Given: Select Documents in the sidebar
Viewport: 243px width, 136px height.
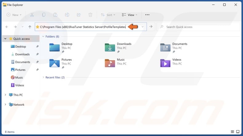Looking at the screenshot, I should pos(23,62).
